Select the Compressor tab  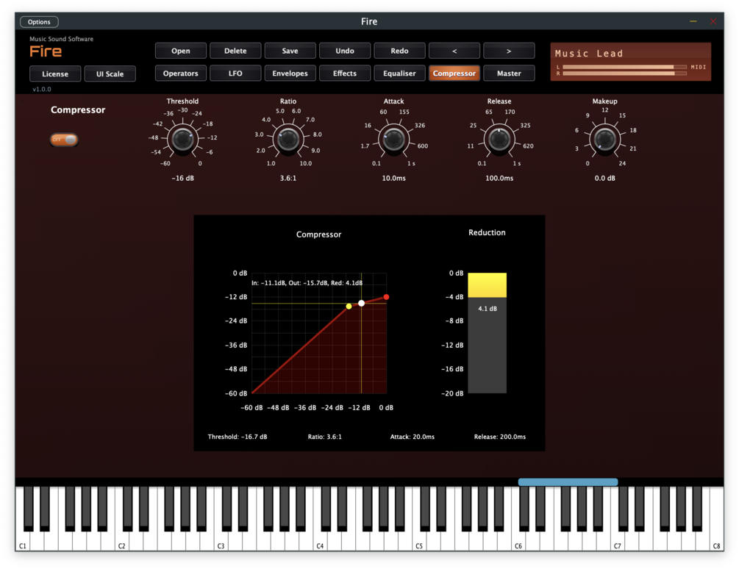(x=454, y=74)
